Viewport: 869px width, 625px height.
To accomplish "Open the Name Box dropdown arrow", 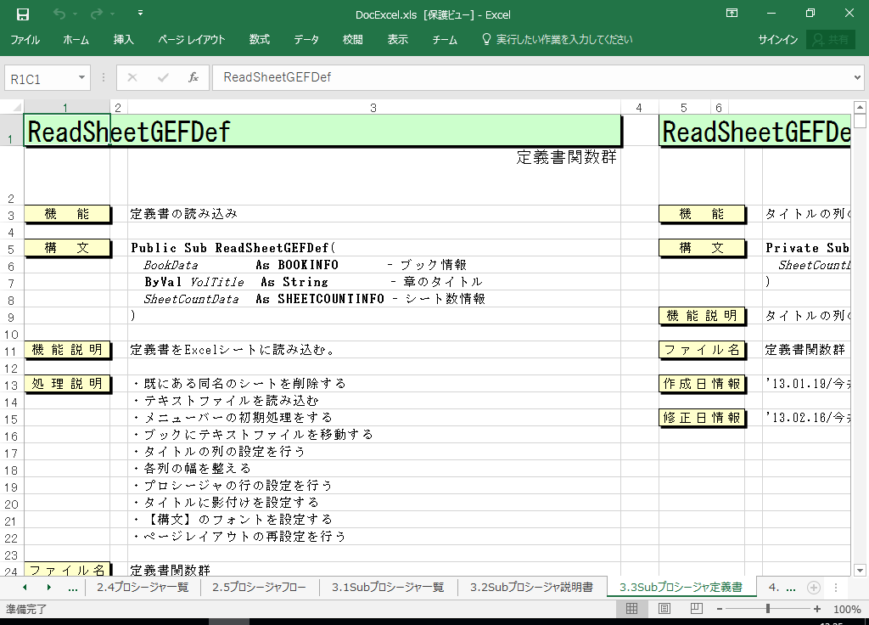I will (x=82, y=77).
